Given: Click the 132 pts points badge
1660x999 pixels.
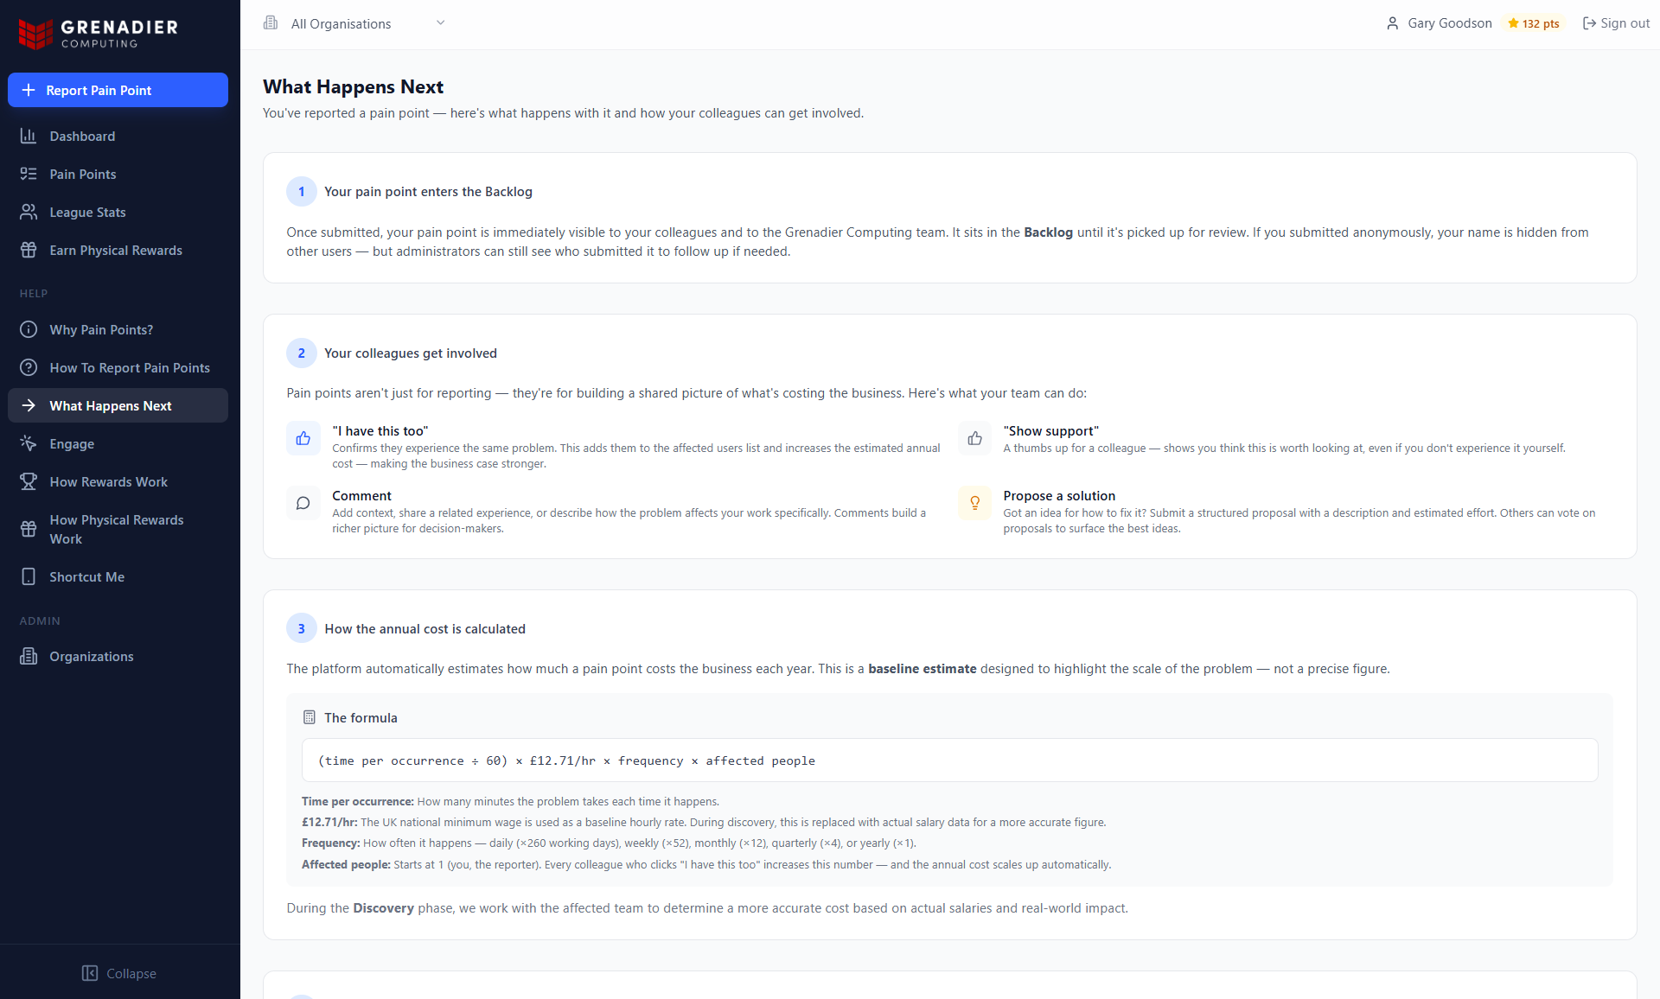Looking at the screenshot, I should pyautogui.click(x=1534, y=23).
